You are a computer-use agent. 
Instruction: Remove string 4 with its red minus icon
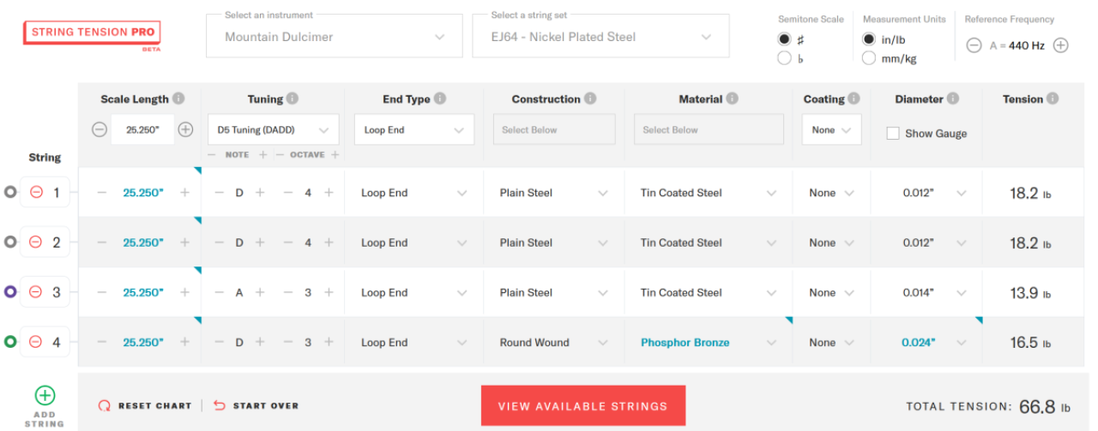(x=36, y=342)
